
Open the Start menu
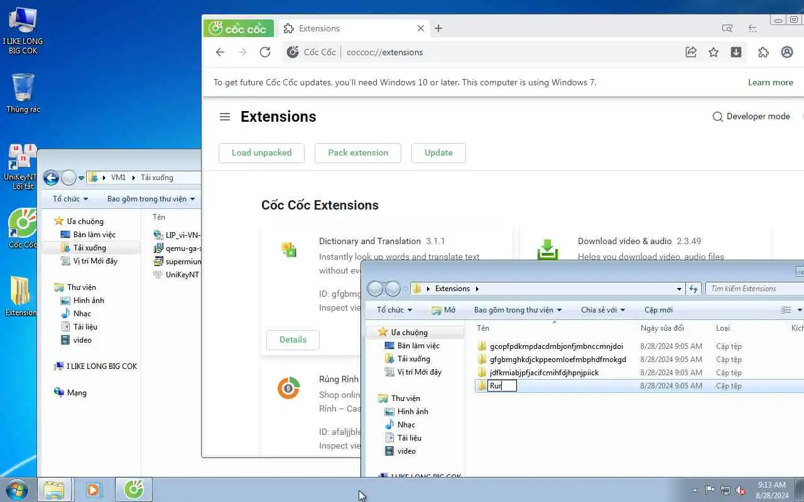(x=17, y=489)
